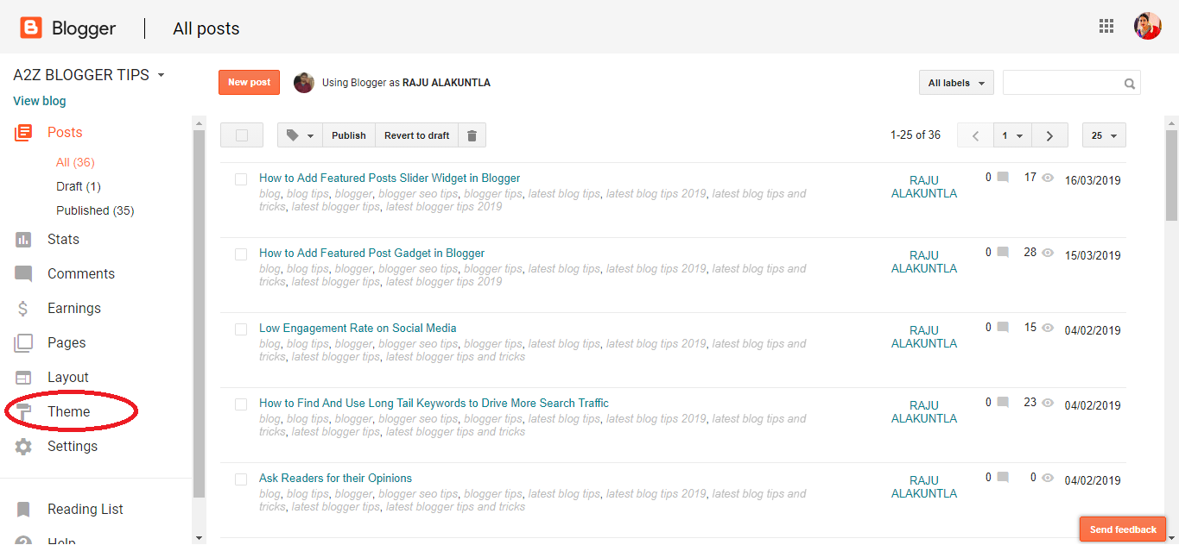Screen dimensions: 1179x545
Task: Check the Low Engagement Rate post checkbox
Action: [x=241, y=329]
